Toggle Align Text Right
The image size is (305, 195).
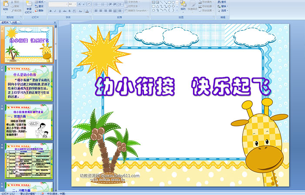pos(105,11)
